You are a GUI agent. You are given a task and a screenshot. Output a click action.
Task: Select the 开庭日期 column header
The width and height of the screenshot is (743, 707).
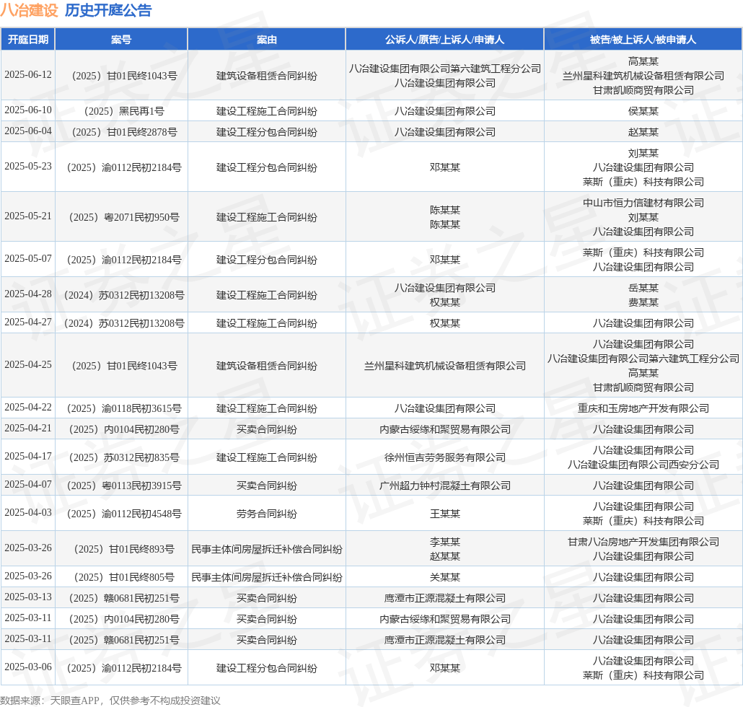pyautogui.click(x=28, y=40)
